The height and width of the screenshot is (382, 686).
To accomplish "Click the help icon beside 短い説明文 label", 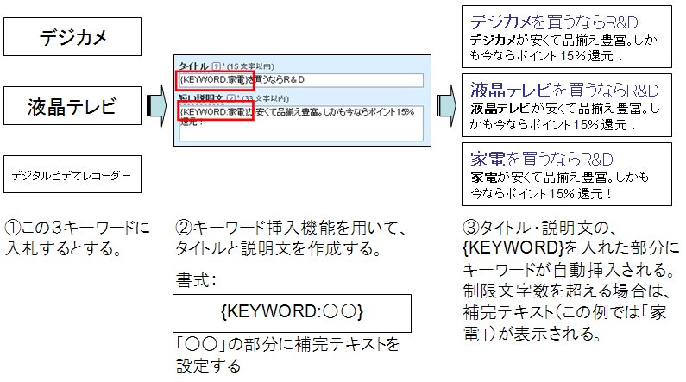I will point(231,98).
